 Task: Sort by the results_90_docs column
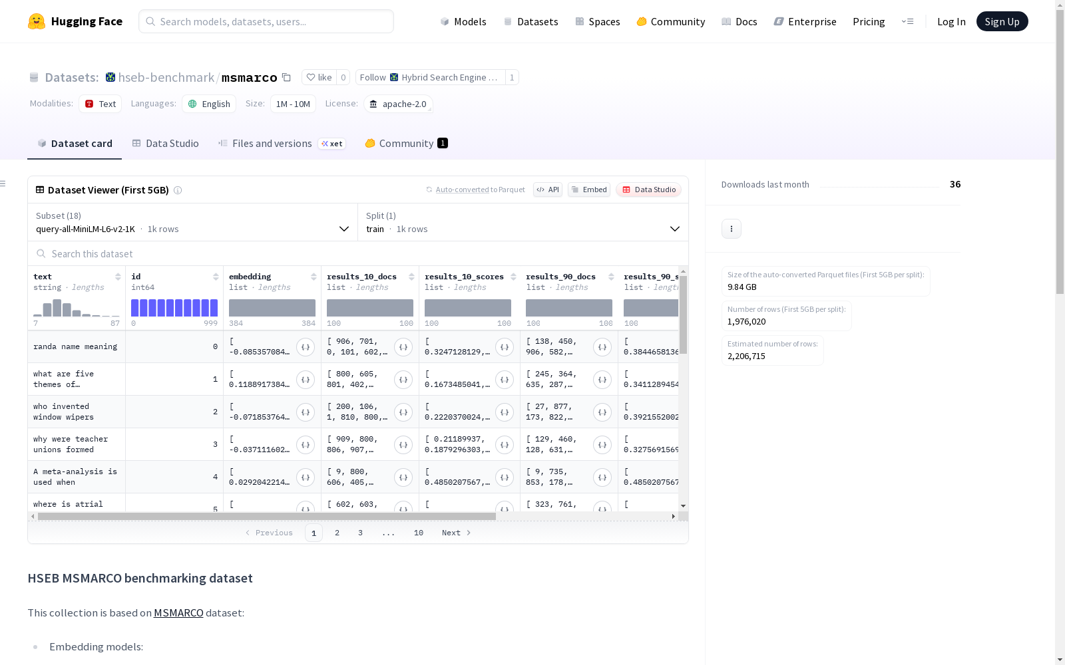(611, 277)
